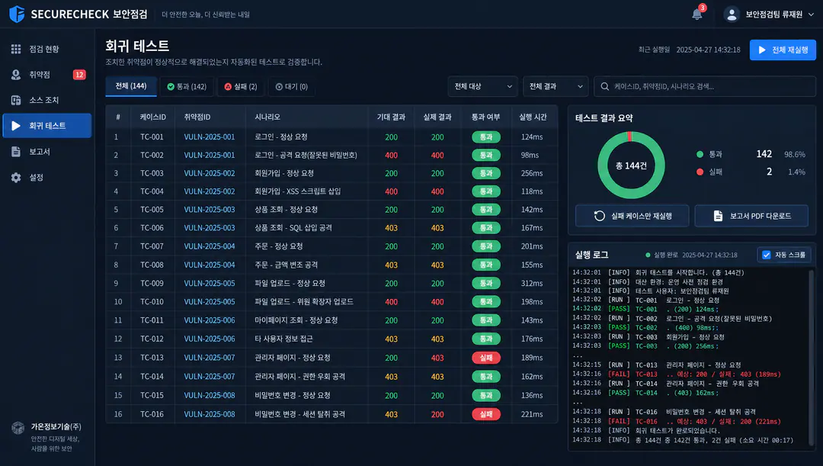Click the user avatar icon
This screenshot has width=823, height=466.
click(732, 14)
